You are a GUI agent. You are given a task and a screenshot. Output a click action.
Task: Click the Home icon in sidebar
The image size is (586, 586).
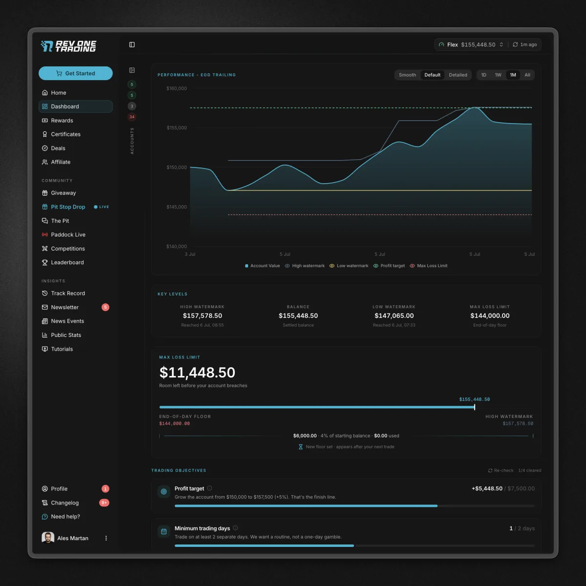pyautogui.click(x=45, y=93)
